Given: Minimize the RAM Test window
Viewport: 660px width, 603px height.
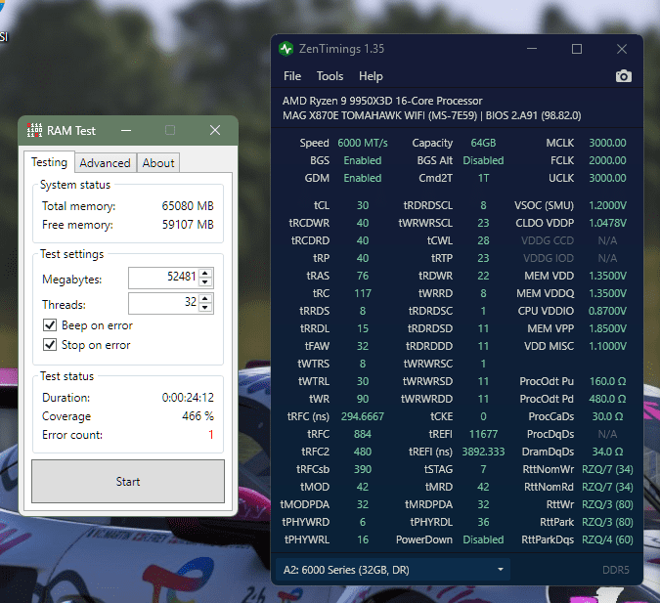Looking at the screenshot, I should 126,130.
